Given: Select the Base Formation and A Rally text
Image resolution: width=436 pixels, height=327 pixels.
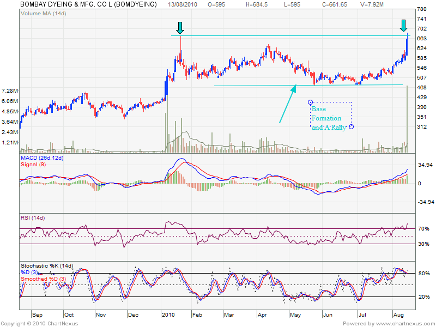Looking at the screenshot, I should (x=327, y=118).
